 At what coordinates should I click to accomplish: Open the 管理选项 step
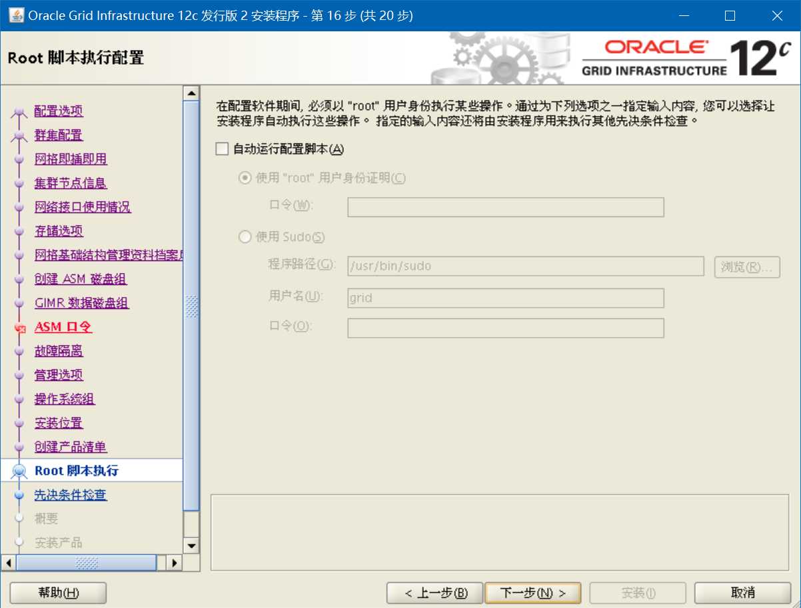pos(59,375)
